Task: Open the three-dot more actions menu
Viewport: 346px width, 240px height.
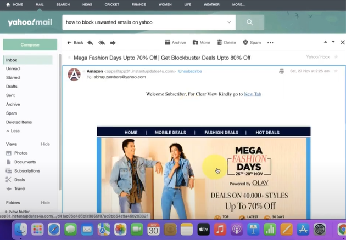Action: pyautogui.click(x=270, y=43)
